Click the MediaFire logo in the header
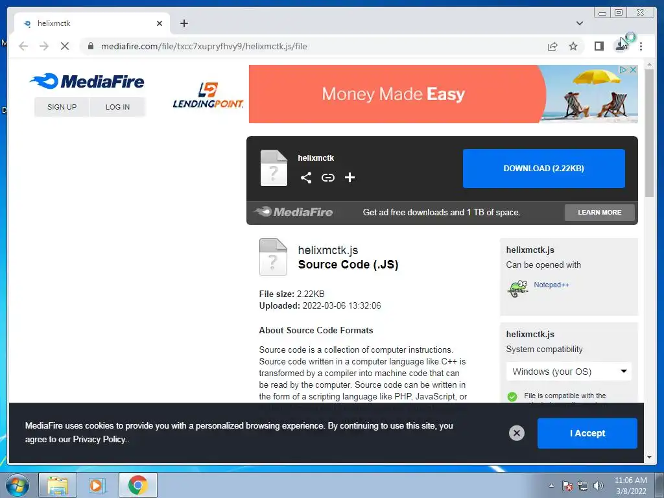 coord(87,81)
